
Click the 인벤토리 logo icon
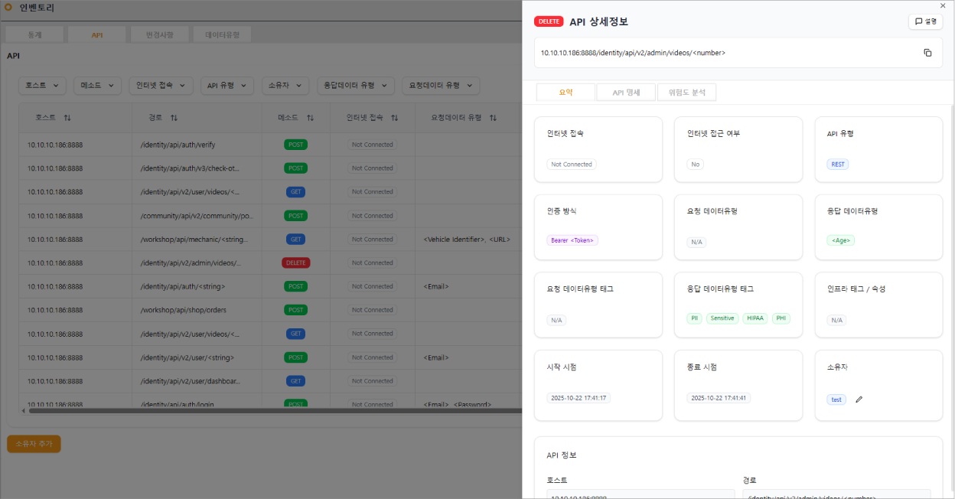pyautogui.click(x=8, y=8)
